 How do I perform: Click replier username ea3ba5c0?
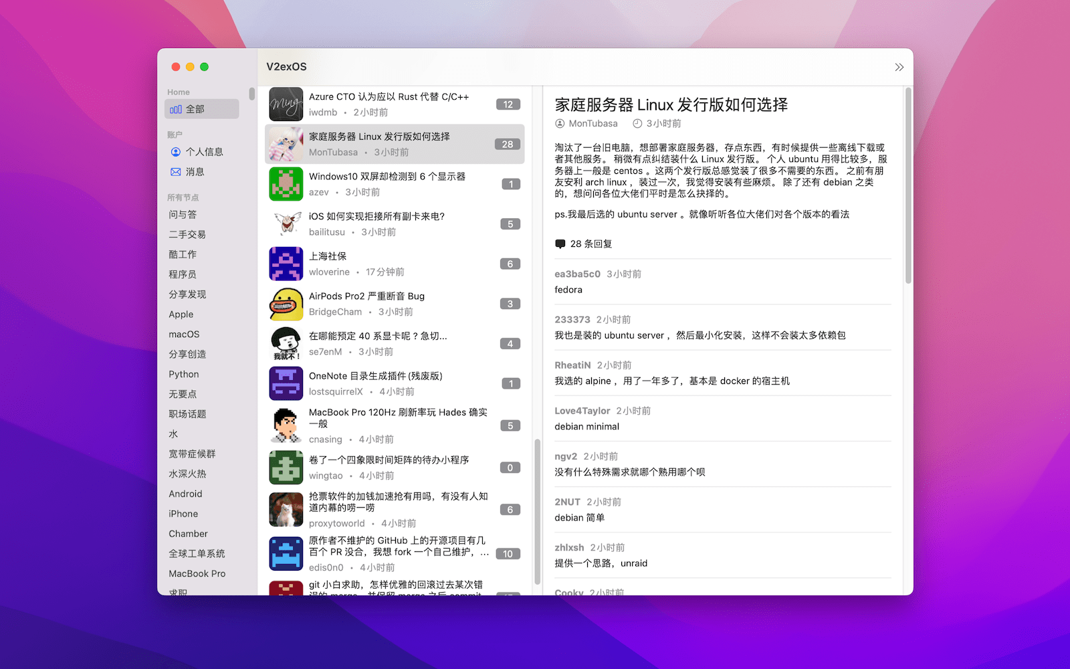pos(577,274)
